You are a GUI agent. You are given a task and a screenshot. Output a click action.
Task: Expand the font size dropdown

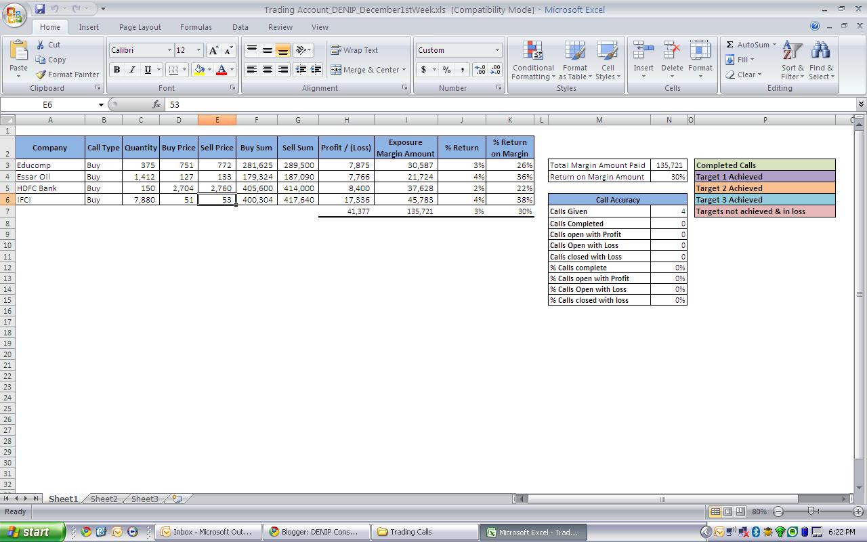pyautogui.click(x=198, y=50)
